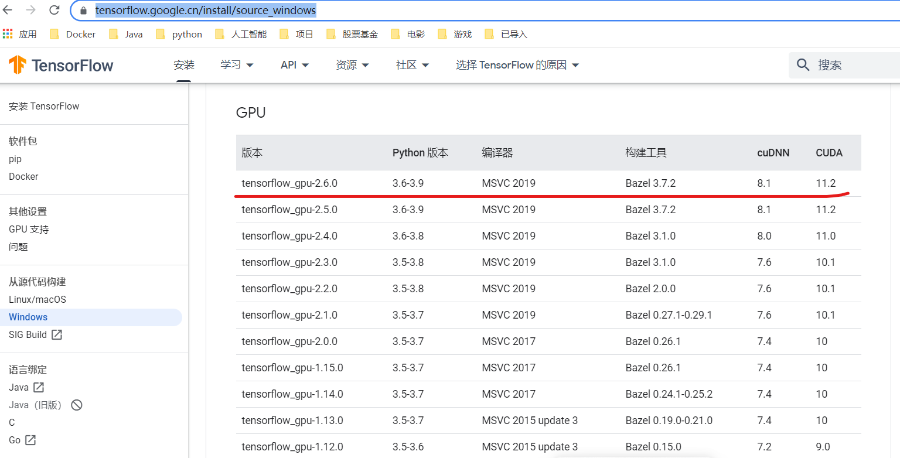Click the Bazel 0.19.0-0.21.0 cell

pos(669,421)
